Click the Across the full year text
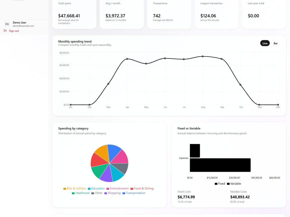 [210, 20]
